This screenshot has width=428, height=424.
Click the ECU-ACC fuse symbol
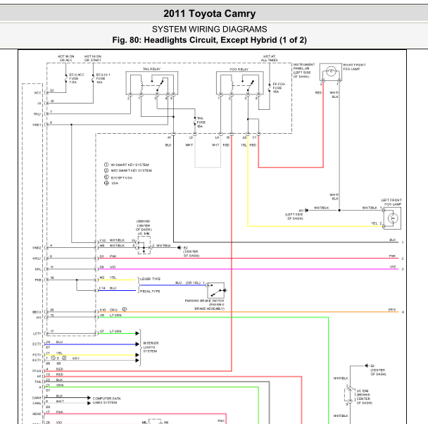pyautogui.click(x=66, y=78)
